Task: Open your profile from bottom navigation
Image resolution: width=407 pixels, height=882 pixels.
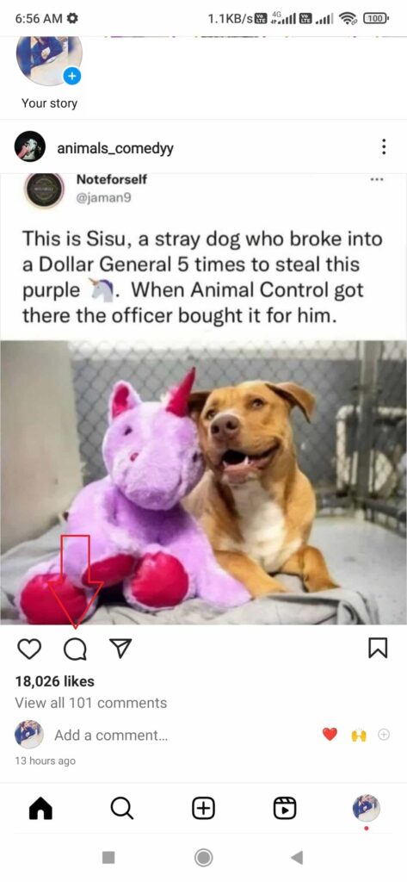Action: (x=366, y=808)
